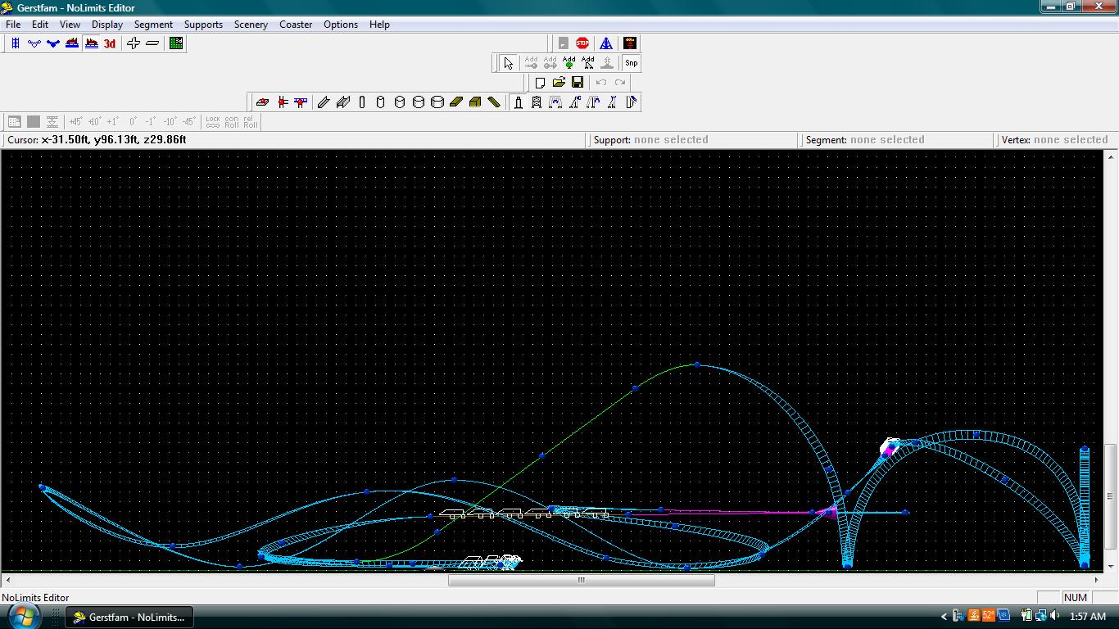Switch to the 3d view
The image size is (1119, 629).
(x=110, y=43)
